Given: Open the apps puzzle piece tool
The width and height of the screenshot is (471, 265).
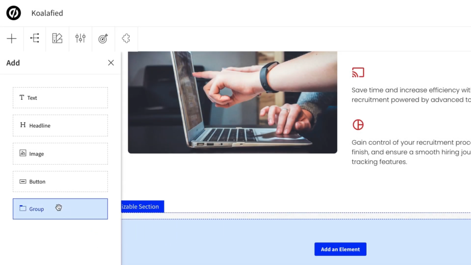Looking at the screenshot, I should pos(126,39).
